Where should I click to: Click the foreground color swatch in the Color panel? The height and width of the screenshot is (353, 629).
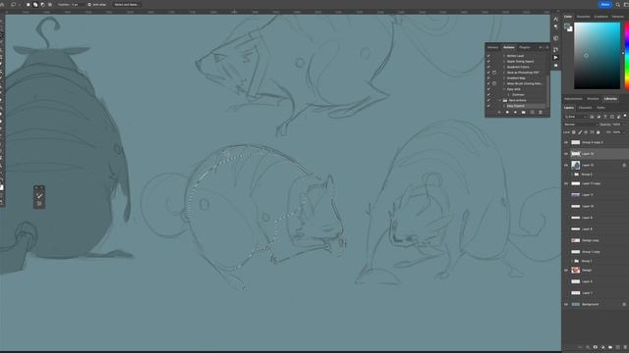(x=567, y=26)
